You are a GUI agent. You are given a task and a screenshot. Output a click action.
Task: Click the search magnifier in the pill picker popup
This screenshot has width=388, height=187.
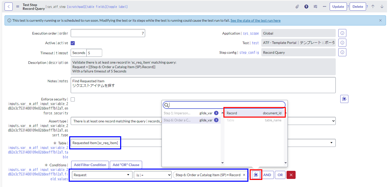pos(167,105)
